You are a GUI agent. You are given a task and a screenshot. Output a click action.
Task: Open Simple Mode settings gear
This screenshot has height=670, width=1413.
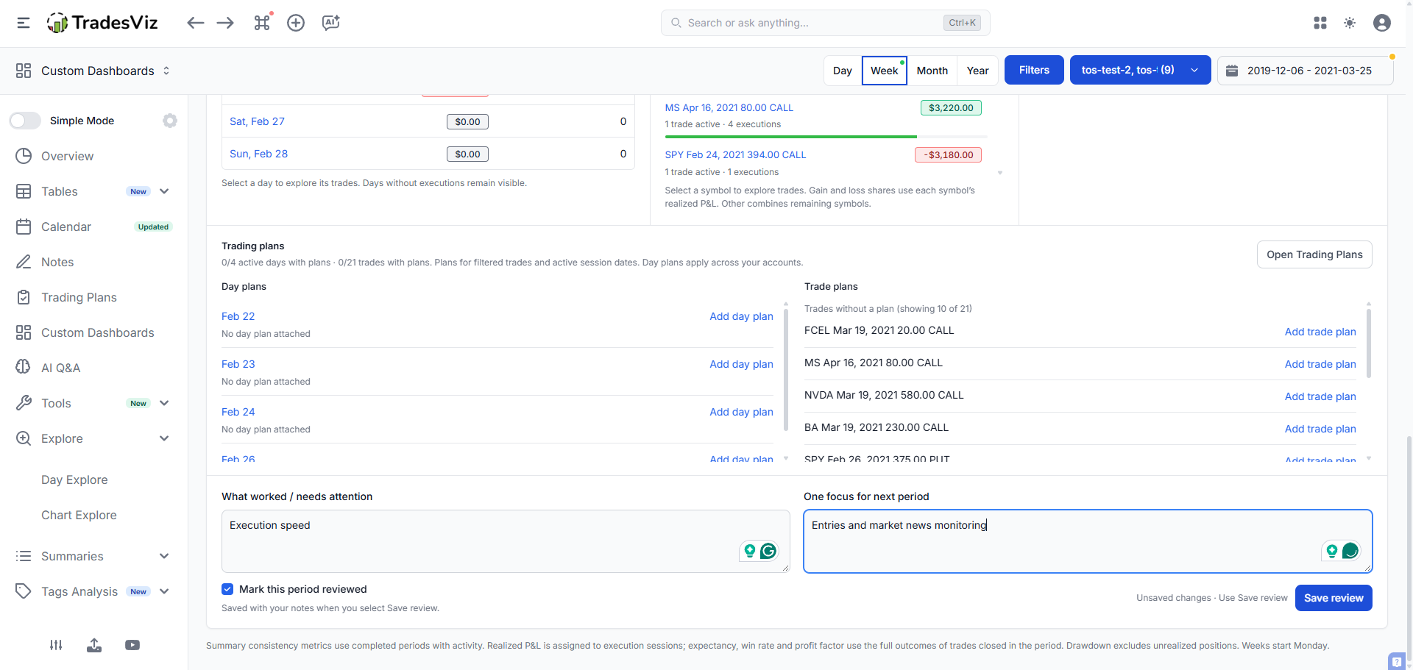(170, 121)
